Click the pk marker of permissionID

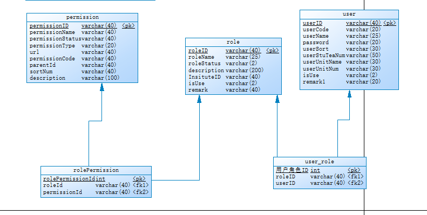tap(128, 26)
